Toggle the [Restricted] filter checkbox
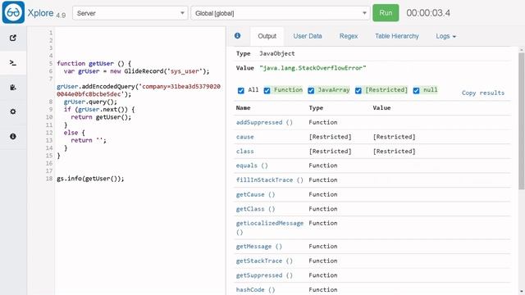Viewport: 525px width, 295px height. 358,91
